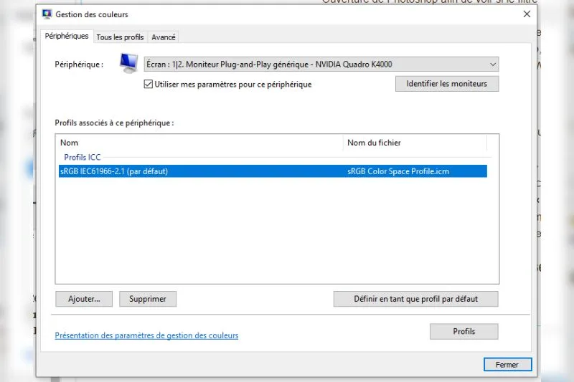574x382 pixels.
Task: Switch to the Tous les profils tab
Action: [x=120, y=37]
